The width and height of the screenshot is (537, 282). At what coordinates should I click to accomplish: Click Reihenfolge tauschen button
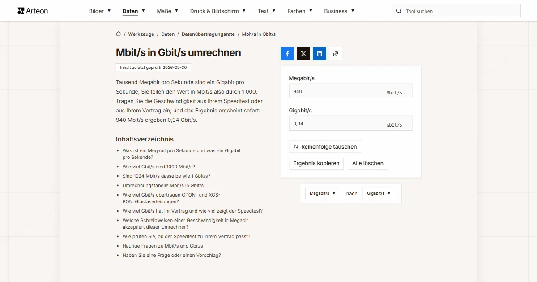(325, 146)
